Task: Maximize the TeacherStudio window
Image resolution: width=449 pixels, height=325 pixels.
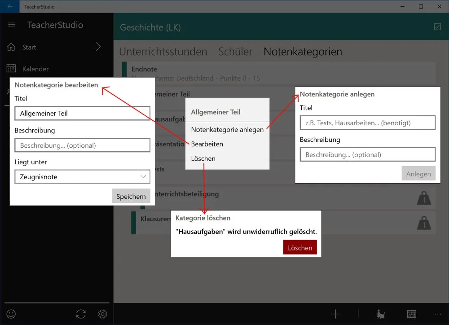Action: click(421, 6)
